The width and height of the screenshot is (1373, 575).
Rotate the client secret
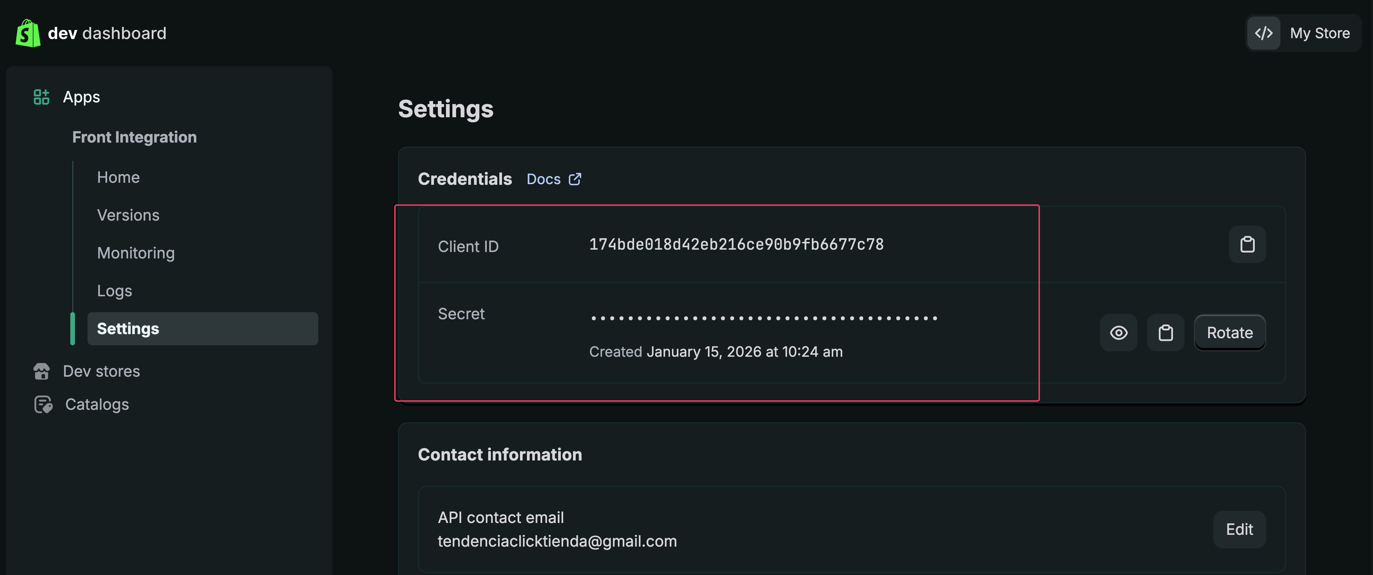[x=1229, y=333]
